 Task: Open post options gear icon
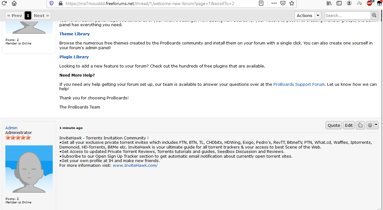370,125
